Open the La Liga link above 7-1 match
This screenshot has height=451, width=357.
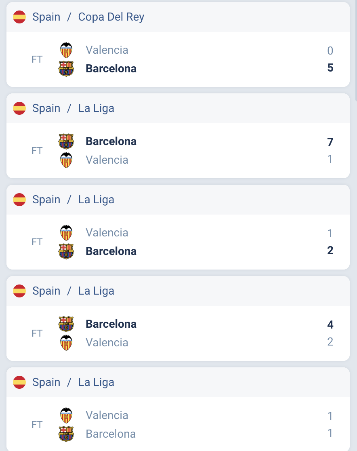[96, 108]
